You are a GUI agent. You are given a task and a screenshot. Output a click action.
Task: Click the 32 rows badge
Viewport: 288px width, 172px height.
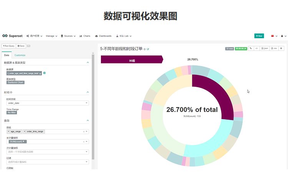click(230, 49)
